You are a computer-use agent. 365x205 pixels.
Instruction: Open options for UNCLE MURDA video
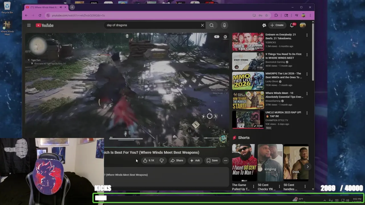(x=307, y=113)
